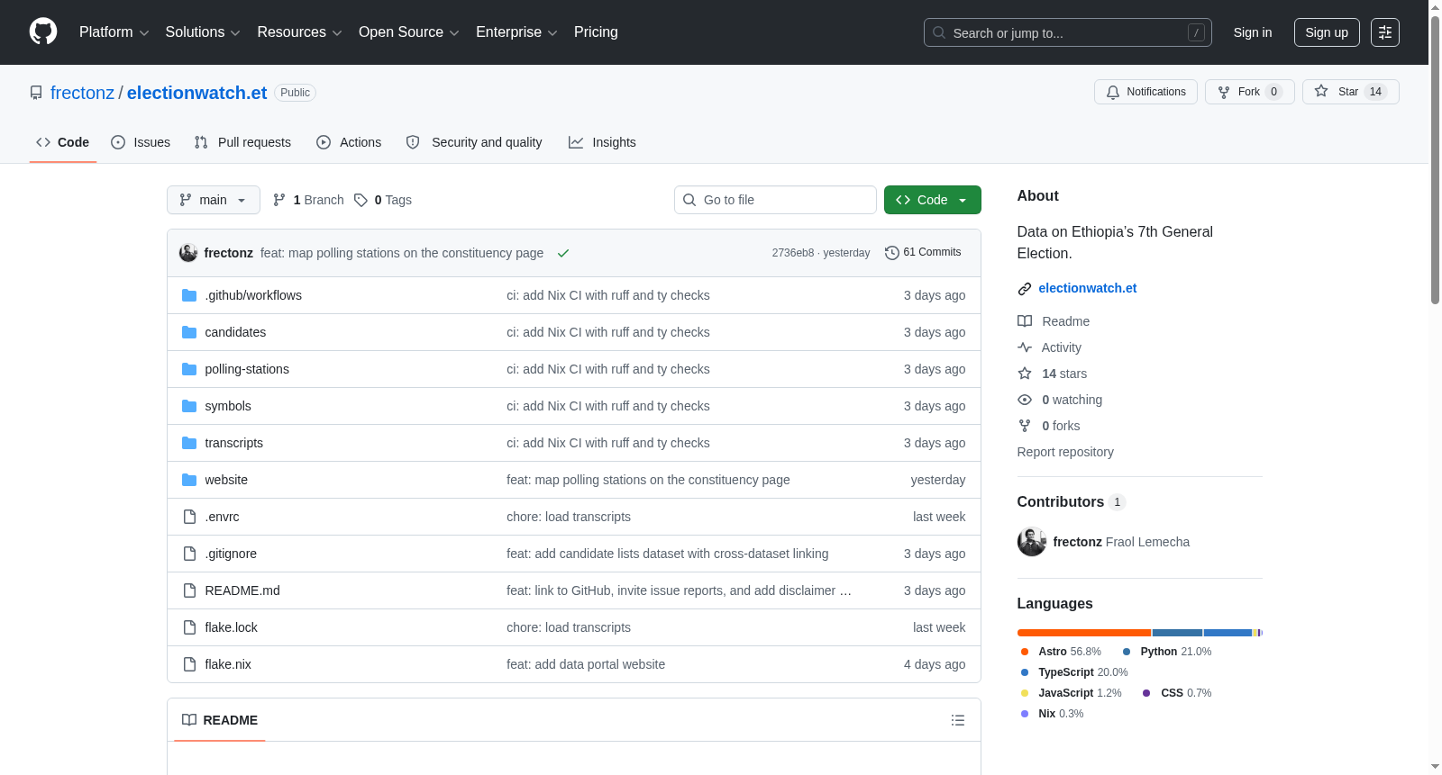Open the header command palette icon
This screenshot has width=1442, height=775.
coord(1385,32)
